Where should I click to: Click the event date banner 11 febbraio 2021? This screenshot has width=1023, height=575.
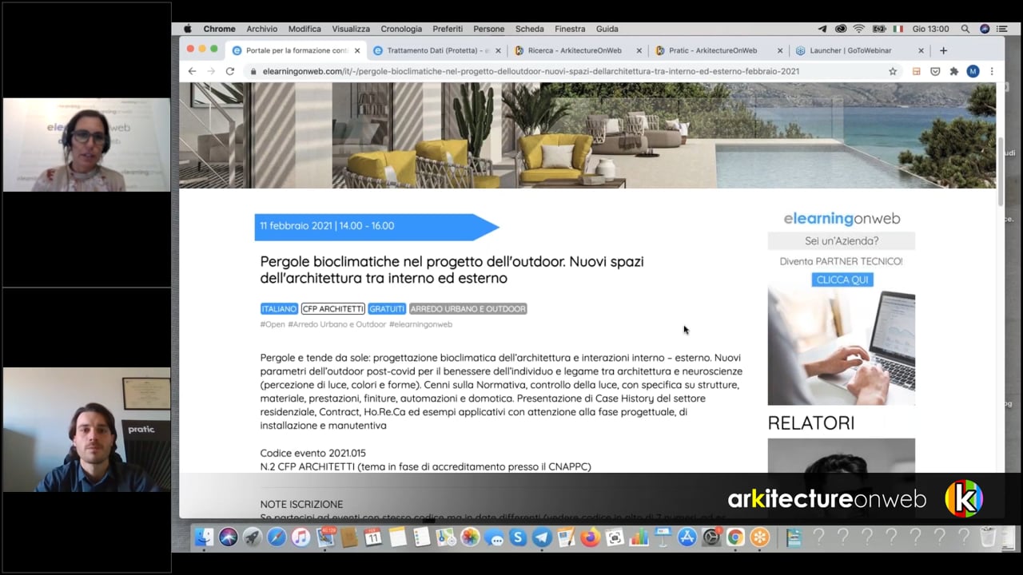pyautogui.click(x=376, y=227)
